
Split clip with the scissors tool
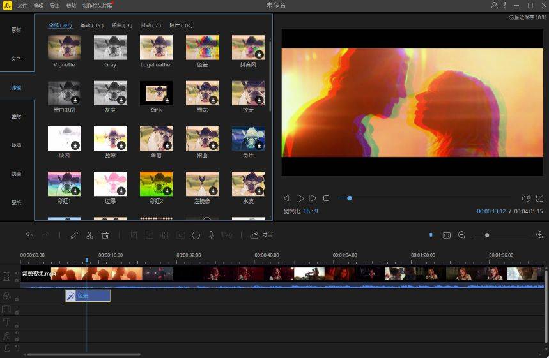[89, 235]
